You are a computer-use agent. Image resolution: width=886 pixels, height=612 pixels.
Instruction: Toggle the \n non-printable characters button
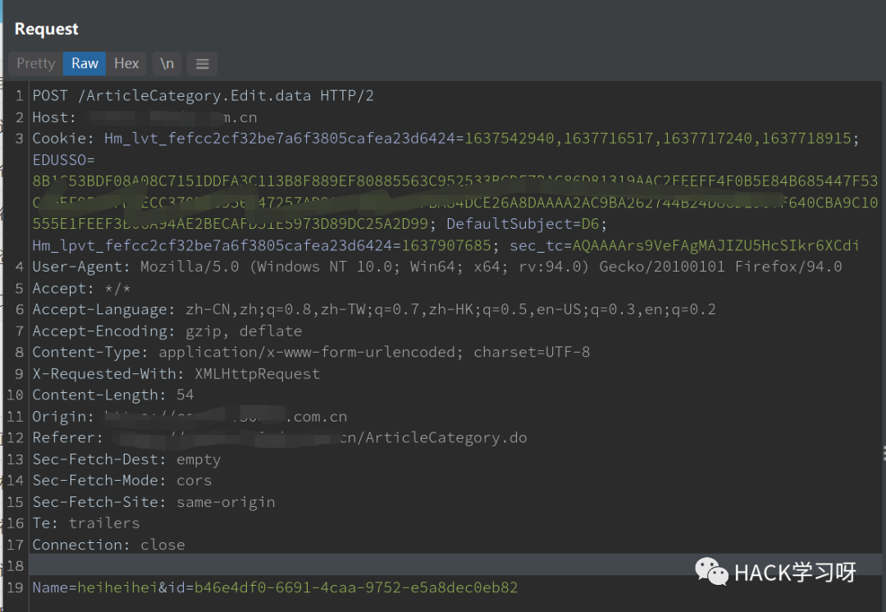[167, 63]
